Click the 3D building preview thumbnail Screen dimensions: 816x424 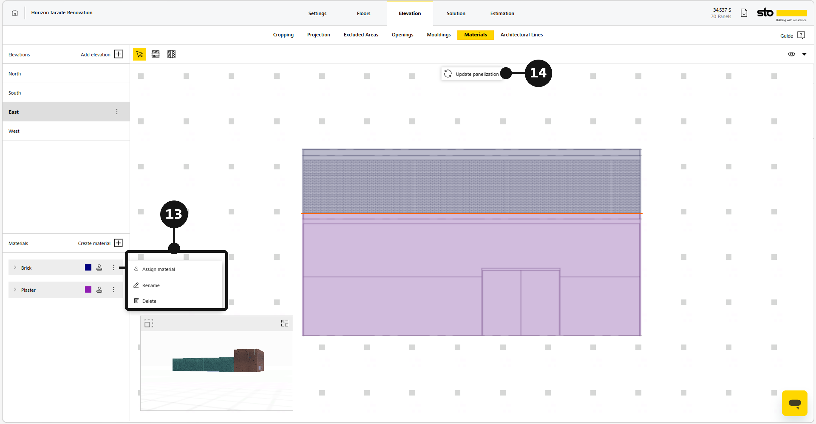217,370
